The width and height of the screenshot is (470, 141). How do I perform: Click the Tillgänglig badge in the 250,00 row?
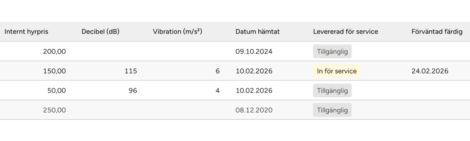coord(332,110)
